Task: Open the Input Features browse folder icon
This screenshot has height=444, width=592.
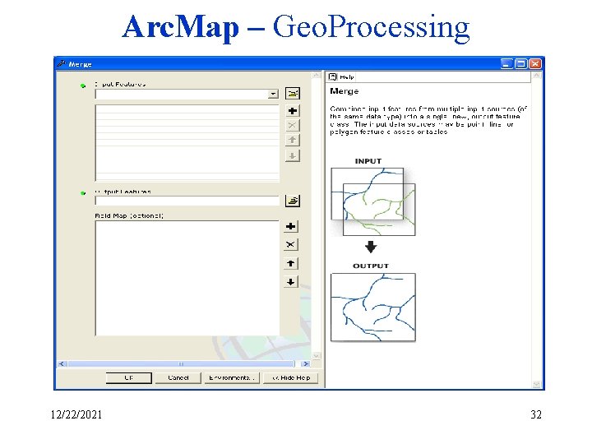Action: click(293, 93)
